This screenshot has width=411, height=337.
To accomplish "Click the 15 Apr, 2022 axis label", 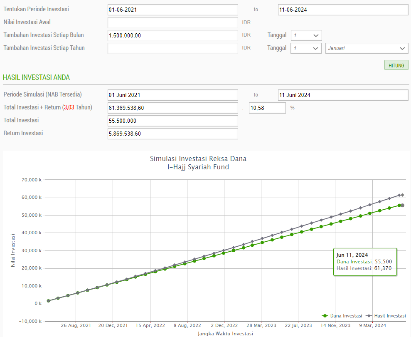I will click(x=150, y=325).
